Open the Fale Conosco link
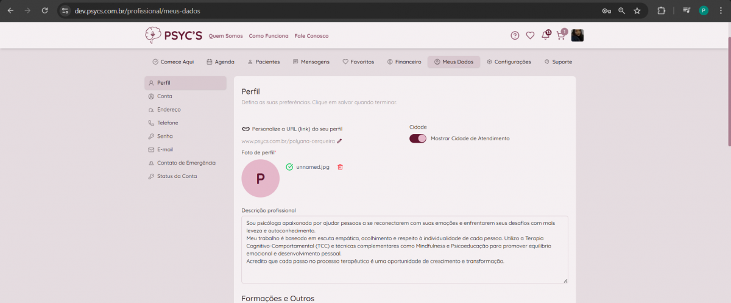Image resolution: width=731 pixels, height=303 pixels. pos(311,36)
